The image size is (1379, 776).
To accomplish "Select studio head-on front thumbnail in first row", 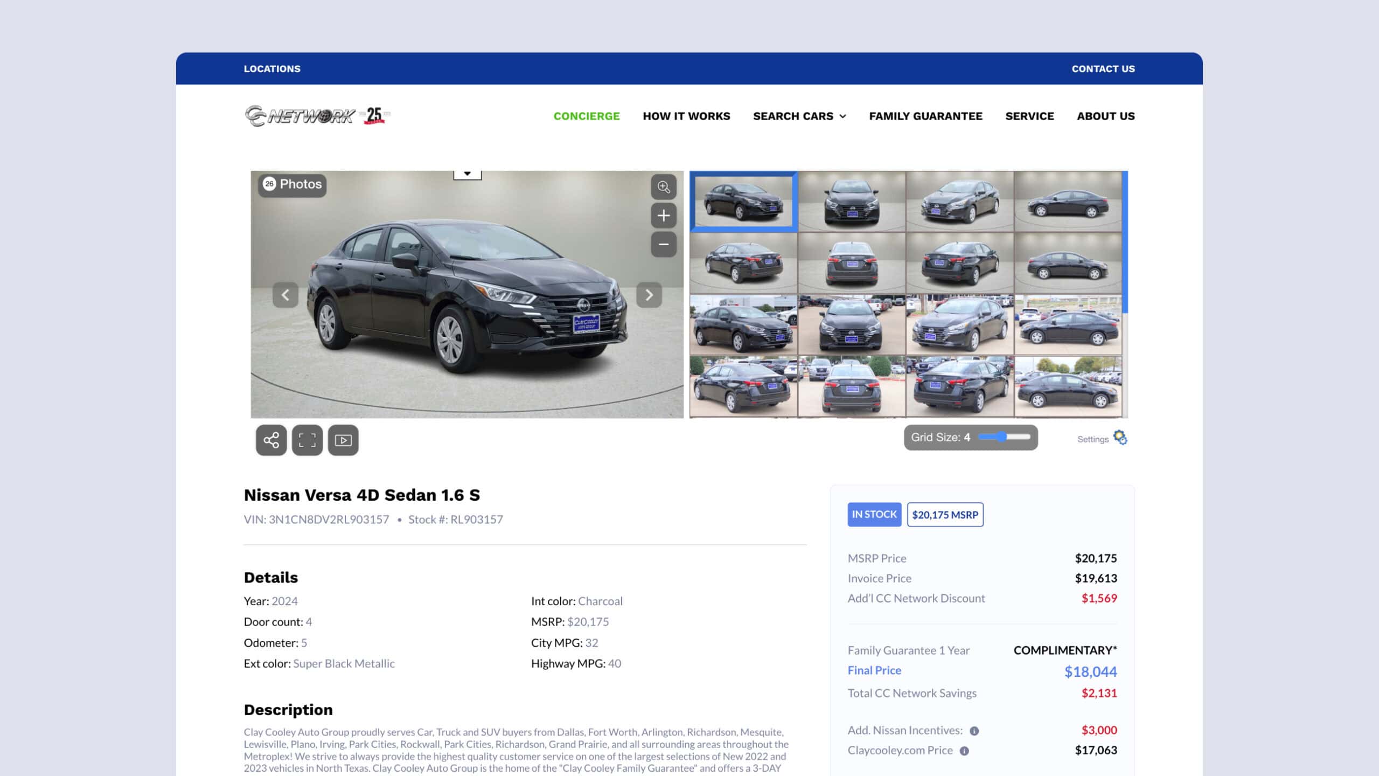I will (x=852, y=201).
